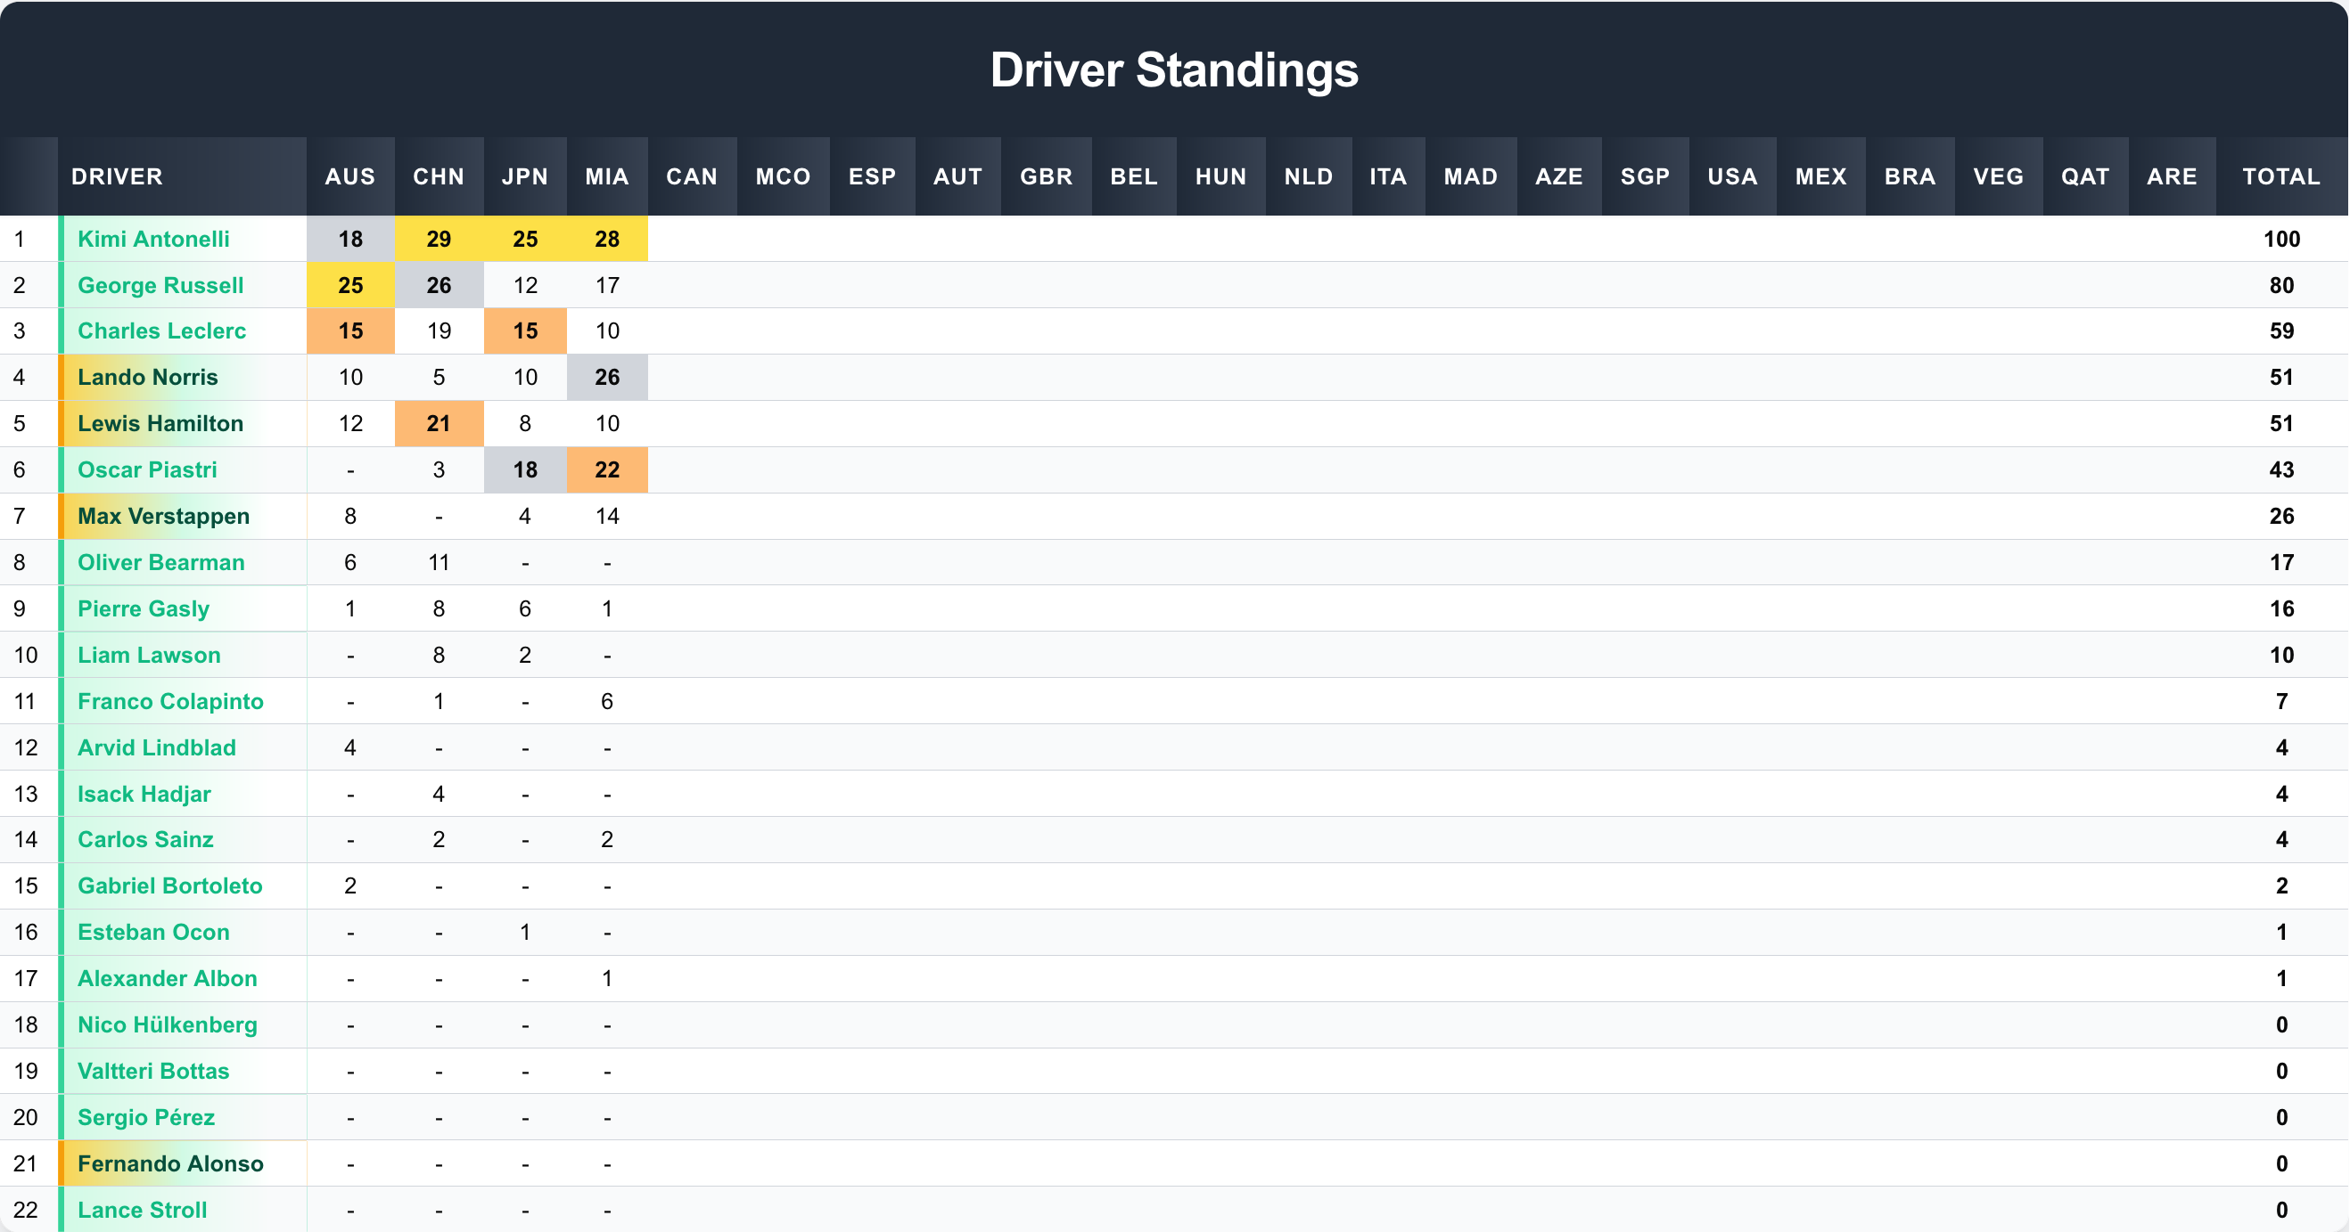Select Lewis Hamilton's 21-point CHN cell

439,424
